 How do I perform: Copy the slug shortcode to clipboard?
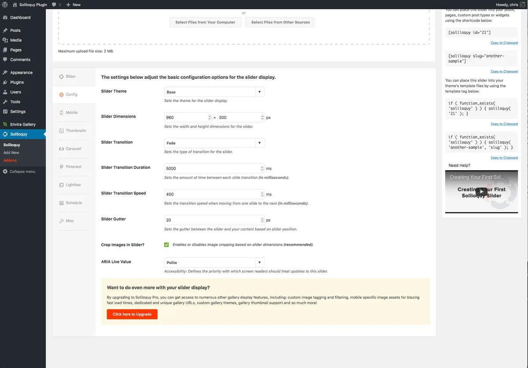tap(504, 71)
